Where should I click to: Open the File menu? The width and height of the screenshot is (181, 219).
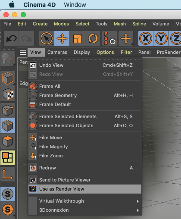[7, 24]
